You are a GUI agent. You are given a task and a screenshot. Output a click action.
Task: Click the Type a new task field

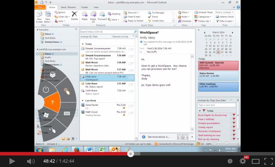click(217, 105)
